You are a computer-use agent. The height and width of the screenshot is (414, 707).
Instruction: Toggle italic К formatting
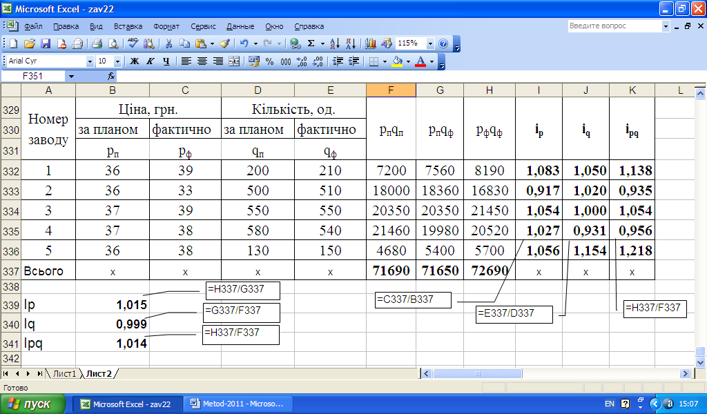point(150,61)
